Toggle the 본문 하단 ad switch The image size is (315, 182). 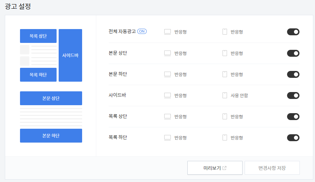[293, 74]
